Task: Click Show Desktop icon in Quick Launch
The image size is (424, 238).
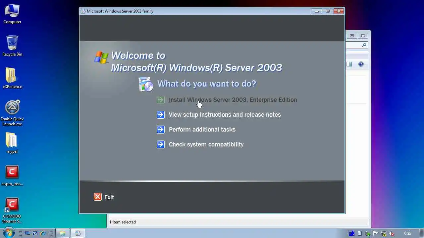Action: [x=27, y=233]
